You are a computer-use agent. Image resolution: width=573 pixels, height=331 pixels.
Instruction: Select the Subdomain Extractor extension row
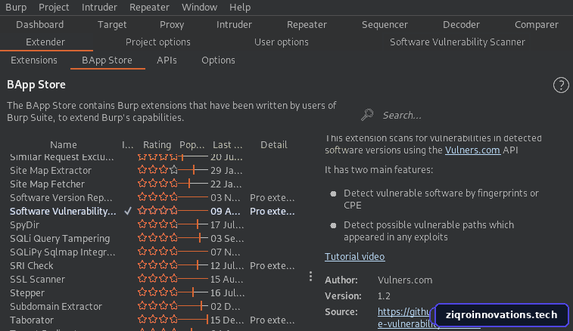point(154,306)
